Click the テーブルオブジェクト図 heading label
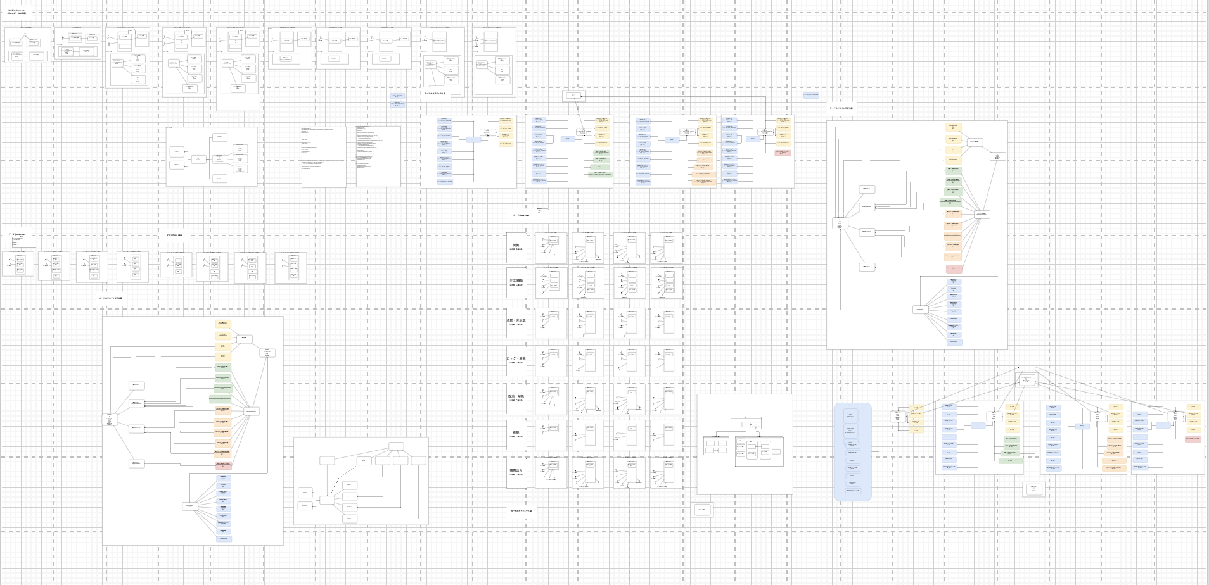This screenshot has width=1209, height=585. (435, 94)
